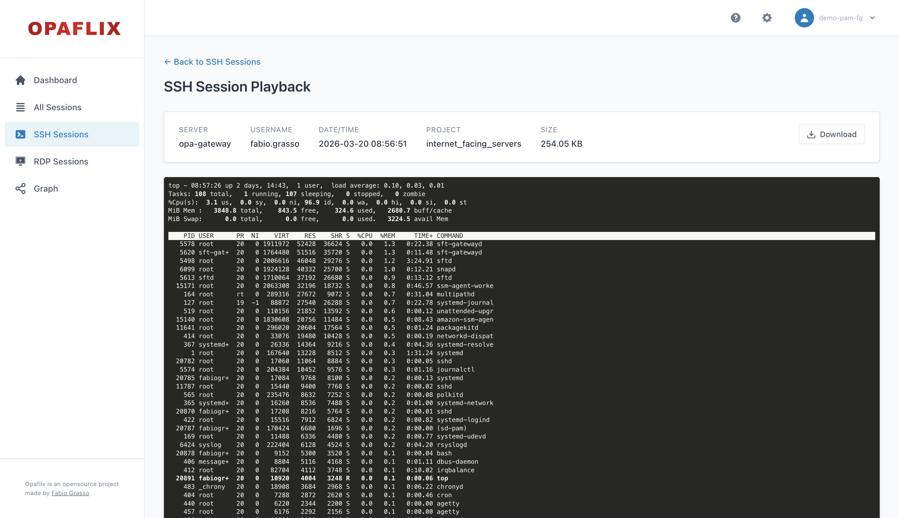Image resolution: width=899 pixels, height=518 pixels.
Task: Select the internet_facing_servers project value
Action: [473, 144]
